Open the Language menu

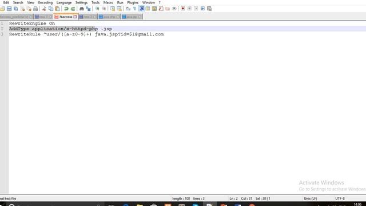tap(64, 2)
